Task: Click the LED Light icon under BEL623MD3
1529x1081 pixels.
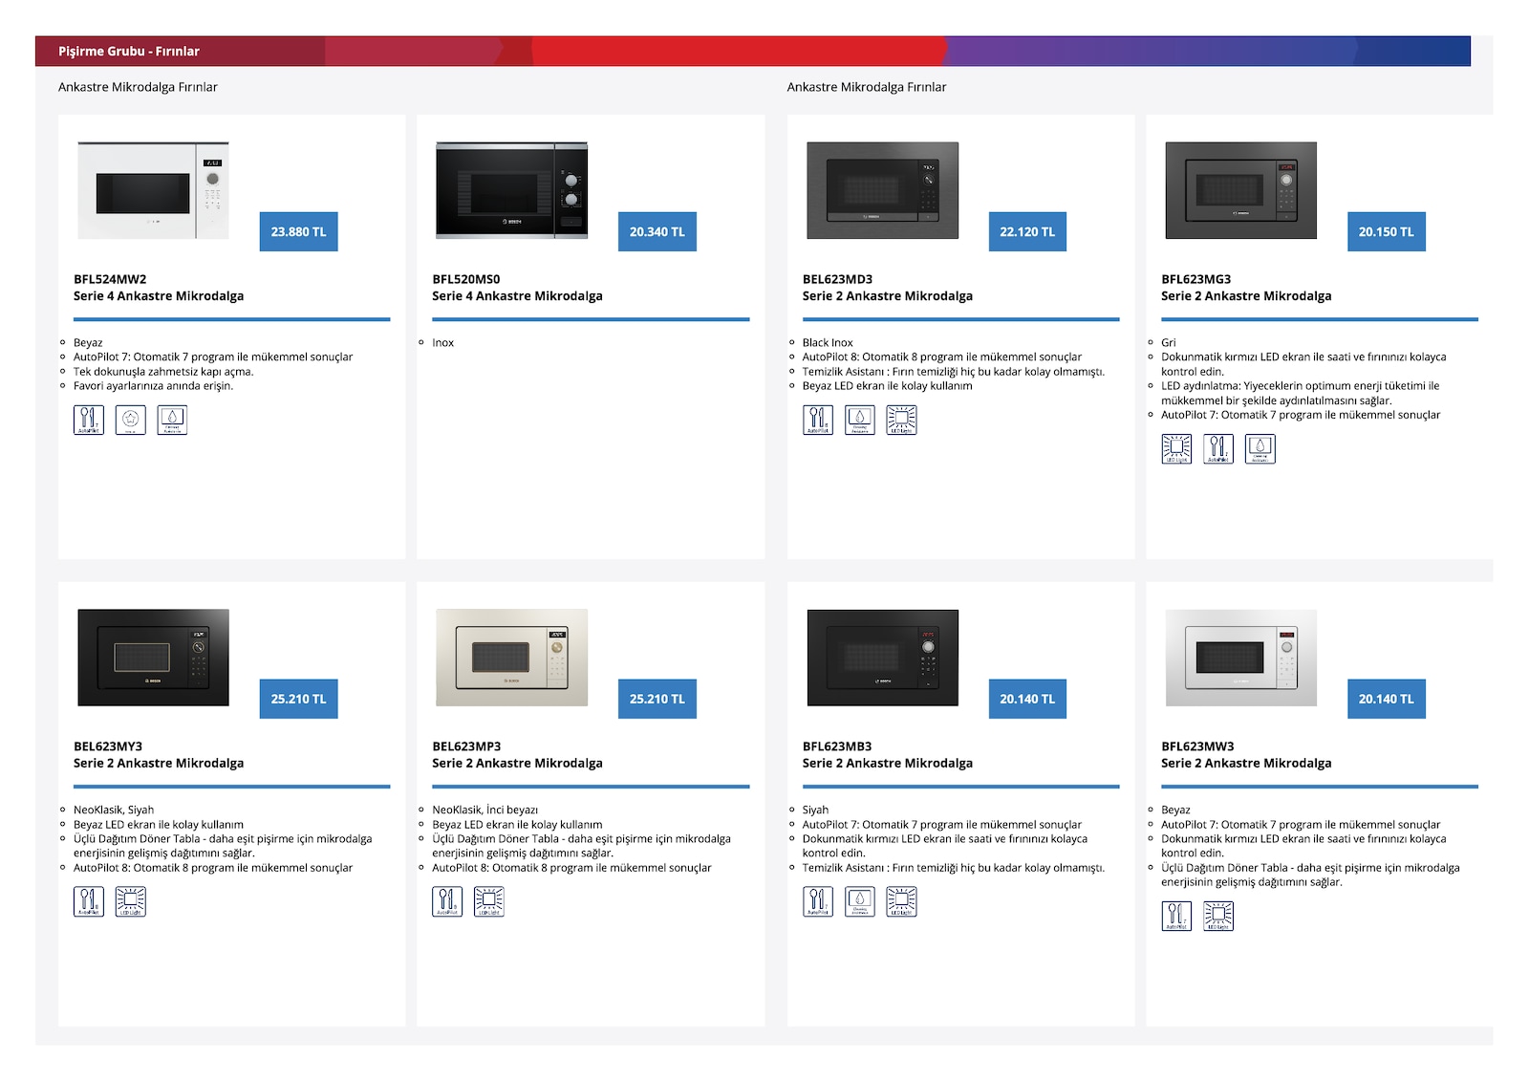Action: pyautogui.click(x=901, y=420)
